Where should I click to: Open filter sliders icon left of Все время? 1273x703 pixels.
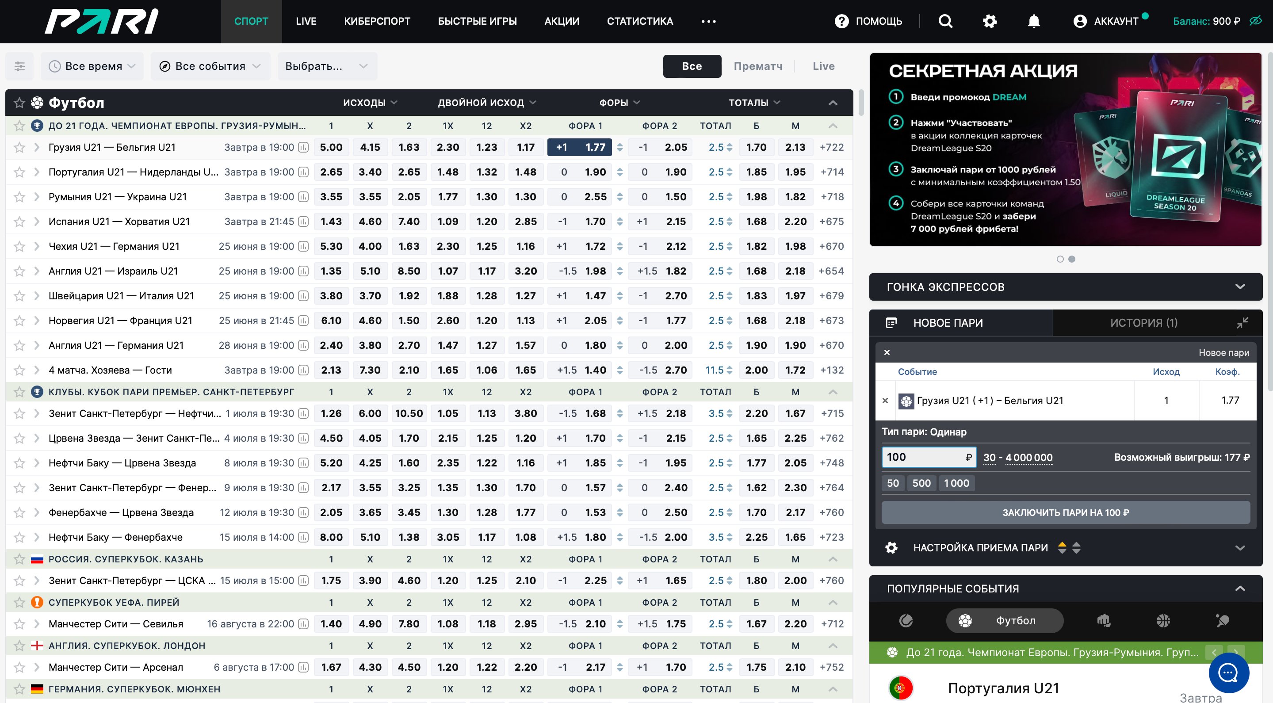coord(20,66)
